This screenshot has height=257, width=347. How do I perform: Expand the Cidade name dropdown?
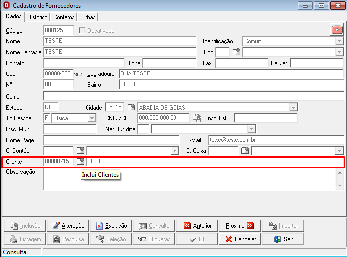[x=293, y=108]
